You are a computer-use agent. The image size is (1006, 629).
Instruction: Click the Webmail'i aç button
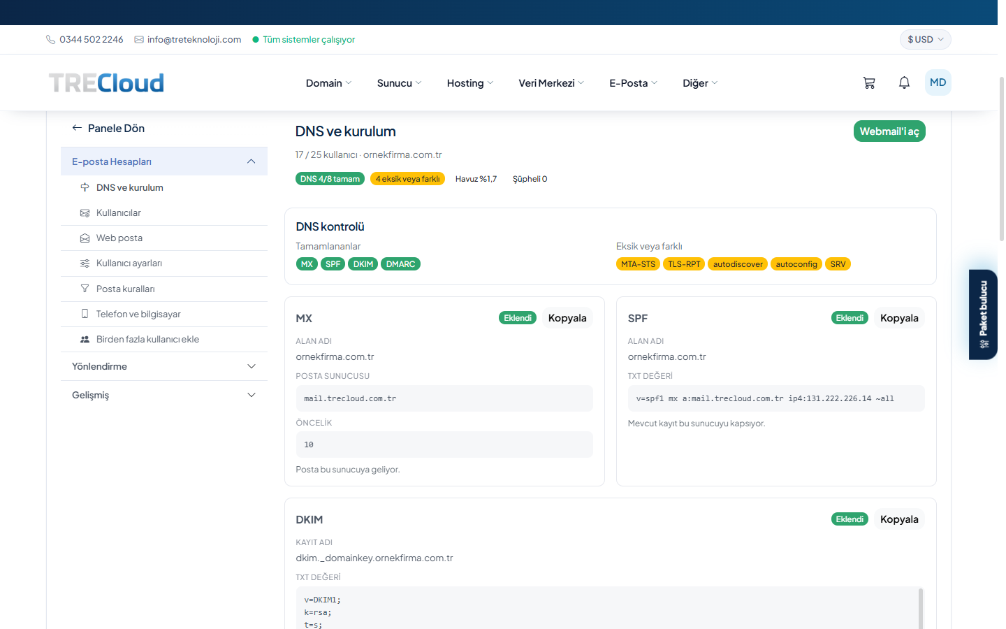coord(889,131)
